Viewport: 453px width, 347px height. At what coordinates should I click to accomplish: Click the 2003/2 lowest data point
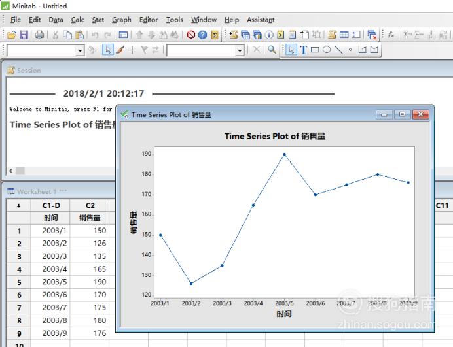[191, 284]
